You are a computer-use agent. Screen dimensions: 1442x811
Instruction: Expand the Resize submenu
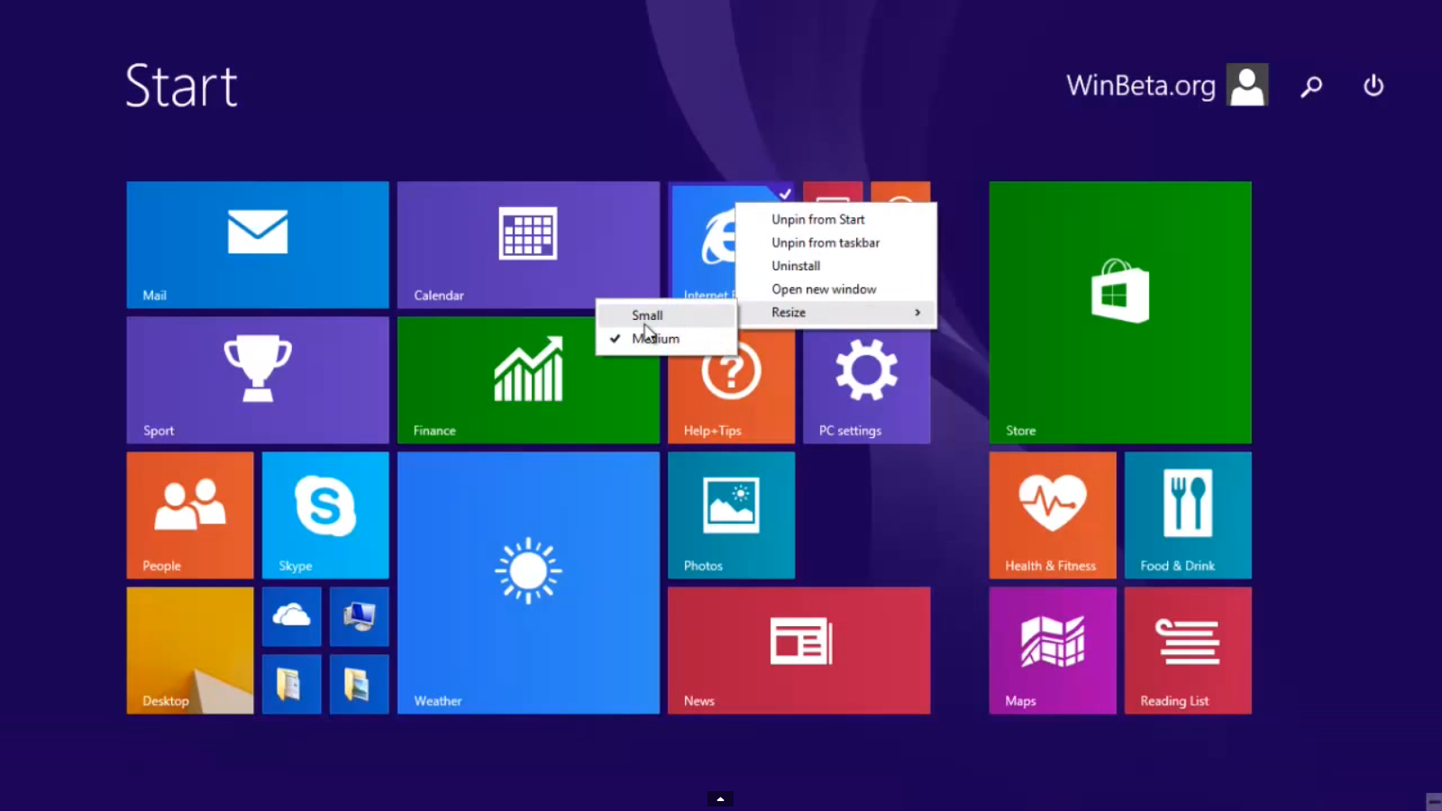point(835,313)
